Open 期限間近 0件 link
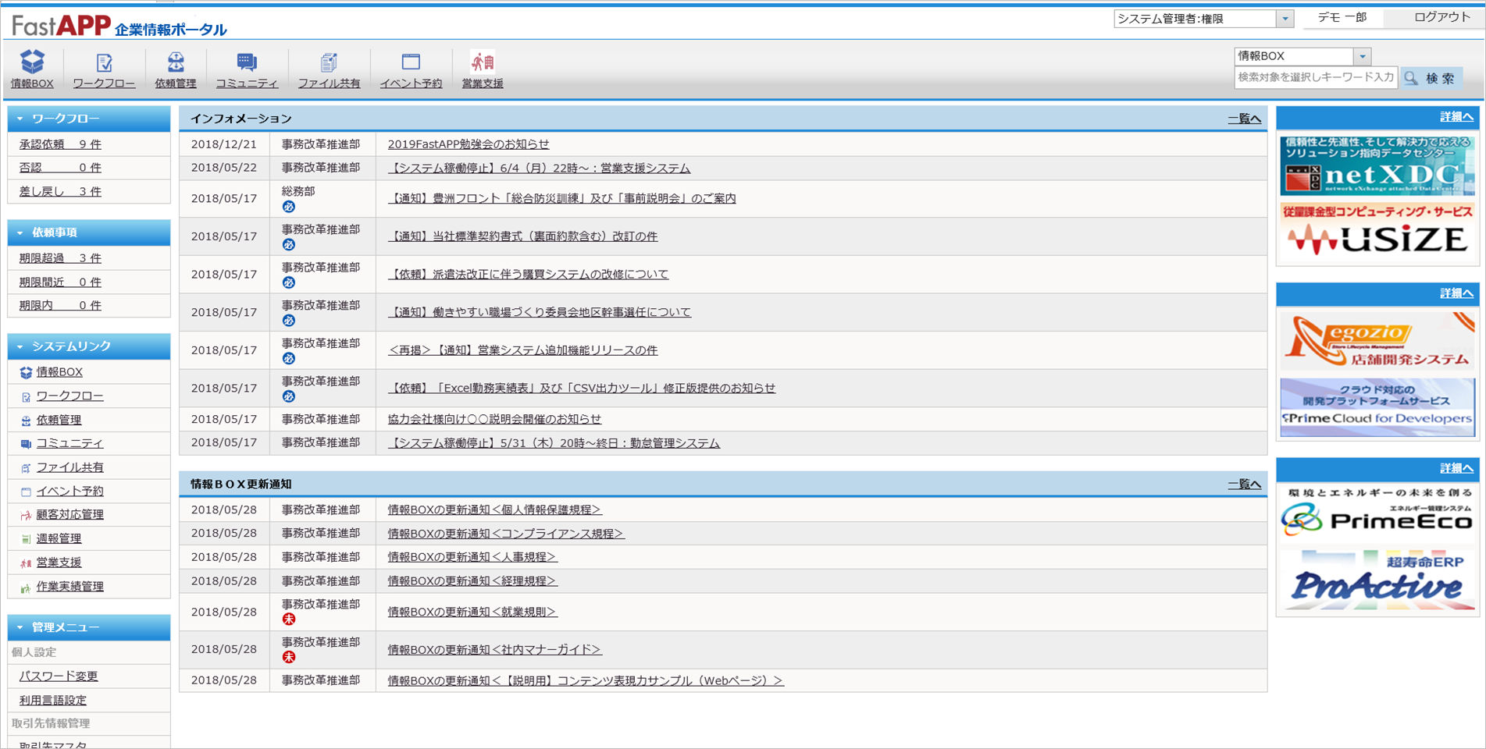 pos(60,282)
